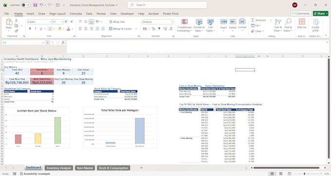Open the Inventory Analysis sheet tab
331x176 pixels.
pos(59,168)
